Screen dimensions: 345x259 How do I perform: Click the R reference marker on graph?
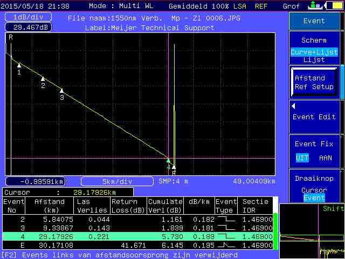(10, 37)
